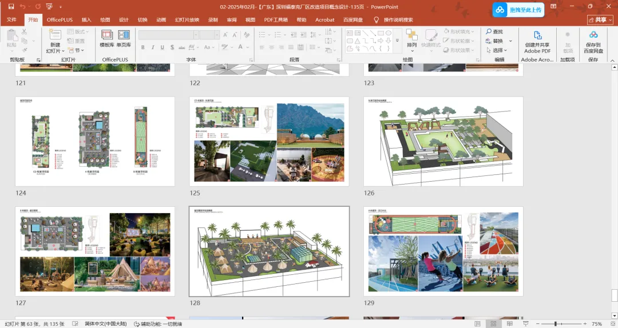Viewport: 618px width, 328px height.
Task: Select slide 124 thumbnail
Action: (94, 141)
